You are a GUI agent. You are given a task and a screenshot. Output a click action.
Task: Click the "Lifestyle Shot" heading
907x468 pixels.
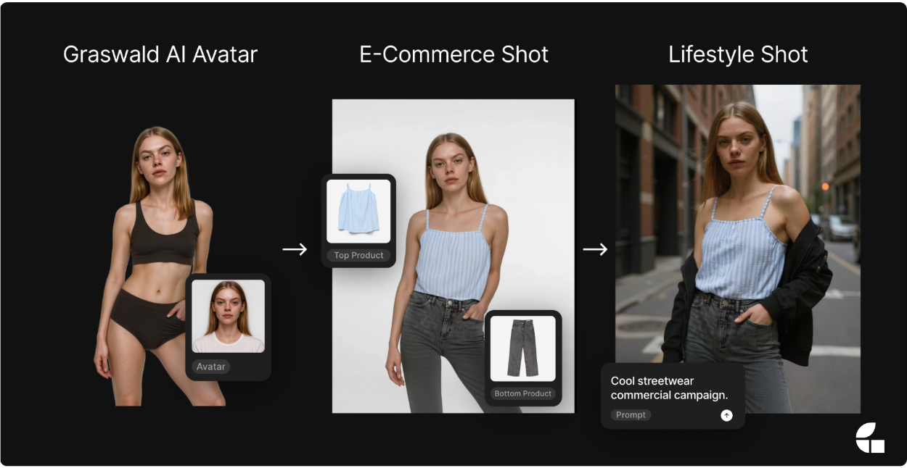click(738, 54)
